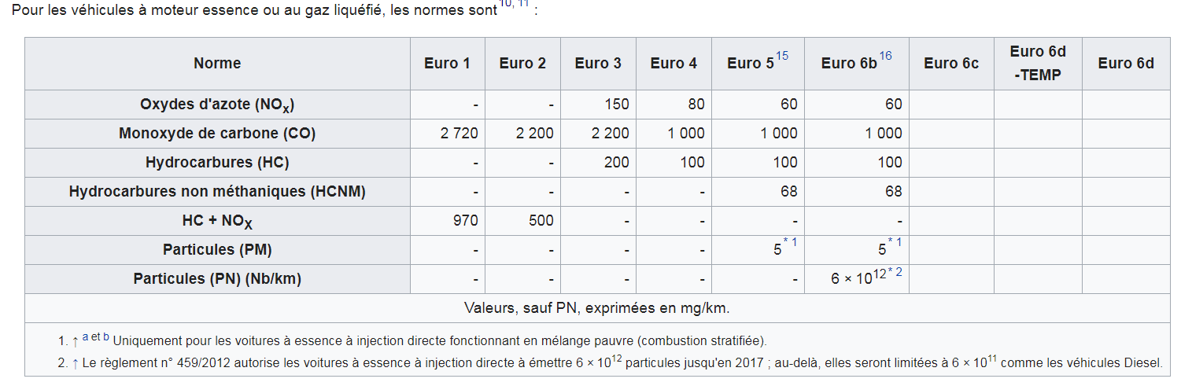
Task: Follow citation 16 beside Euro 6b
Action: click(885, 56)
